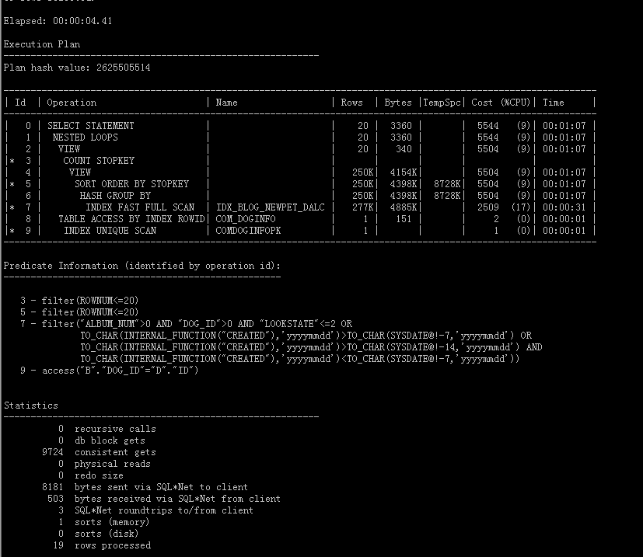Click the TempSpc column header
643x557 pixels.
tap(442, 103)
